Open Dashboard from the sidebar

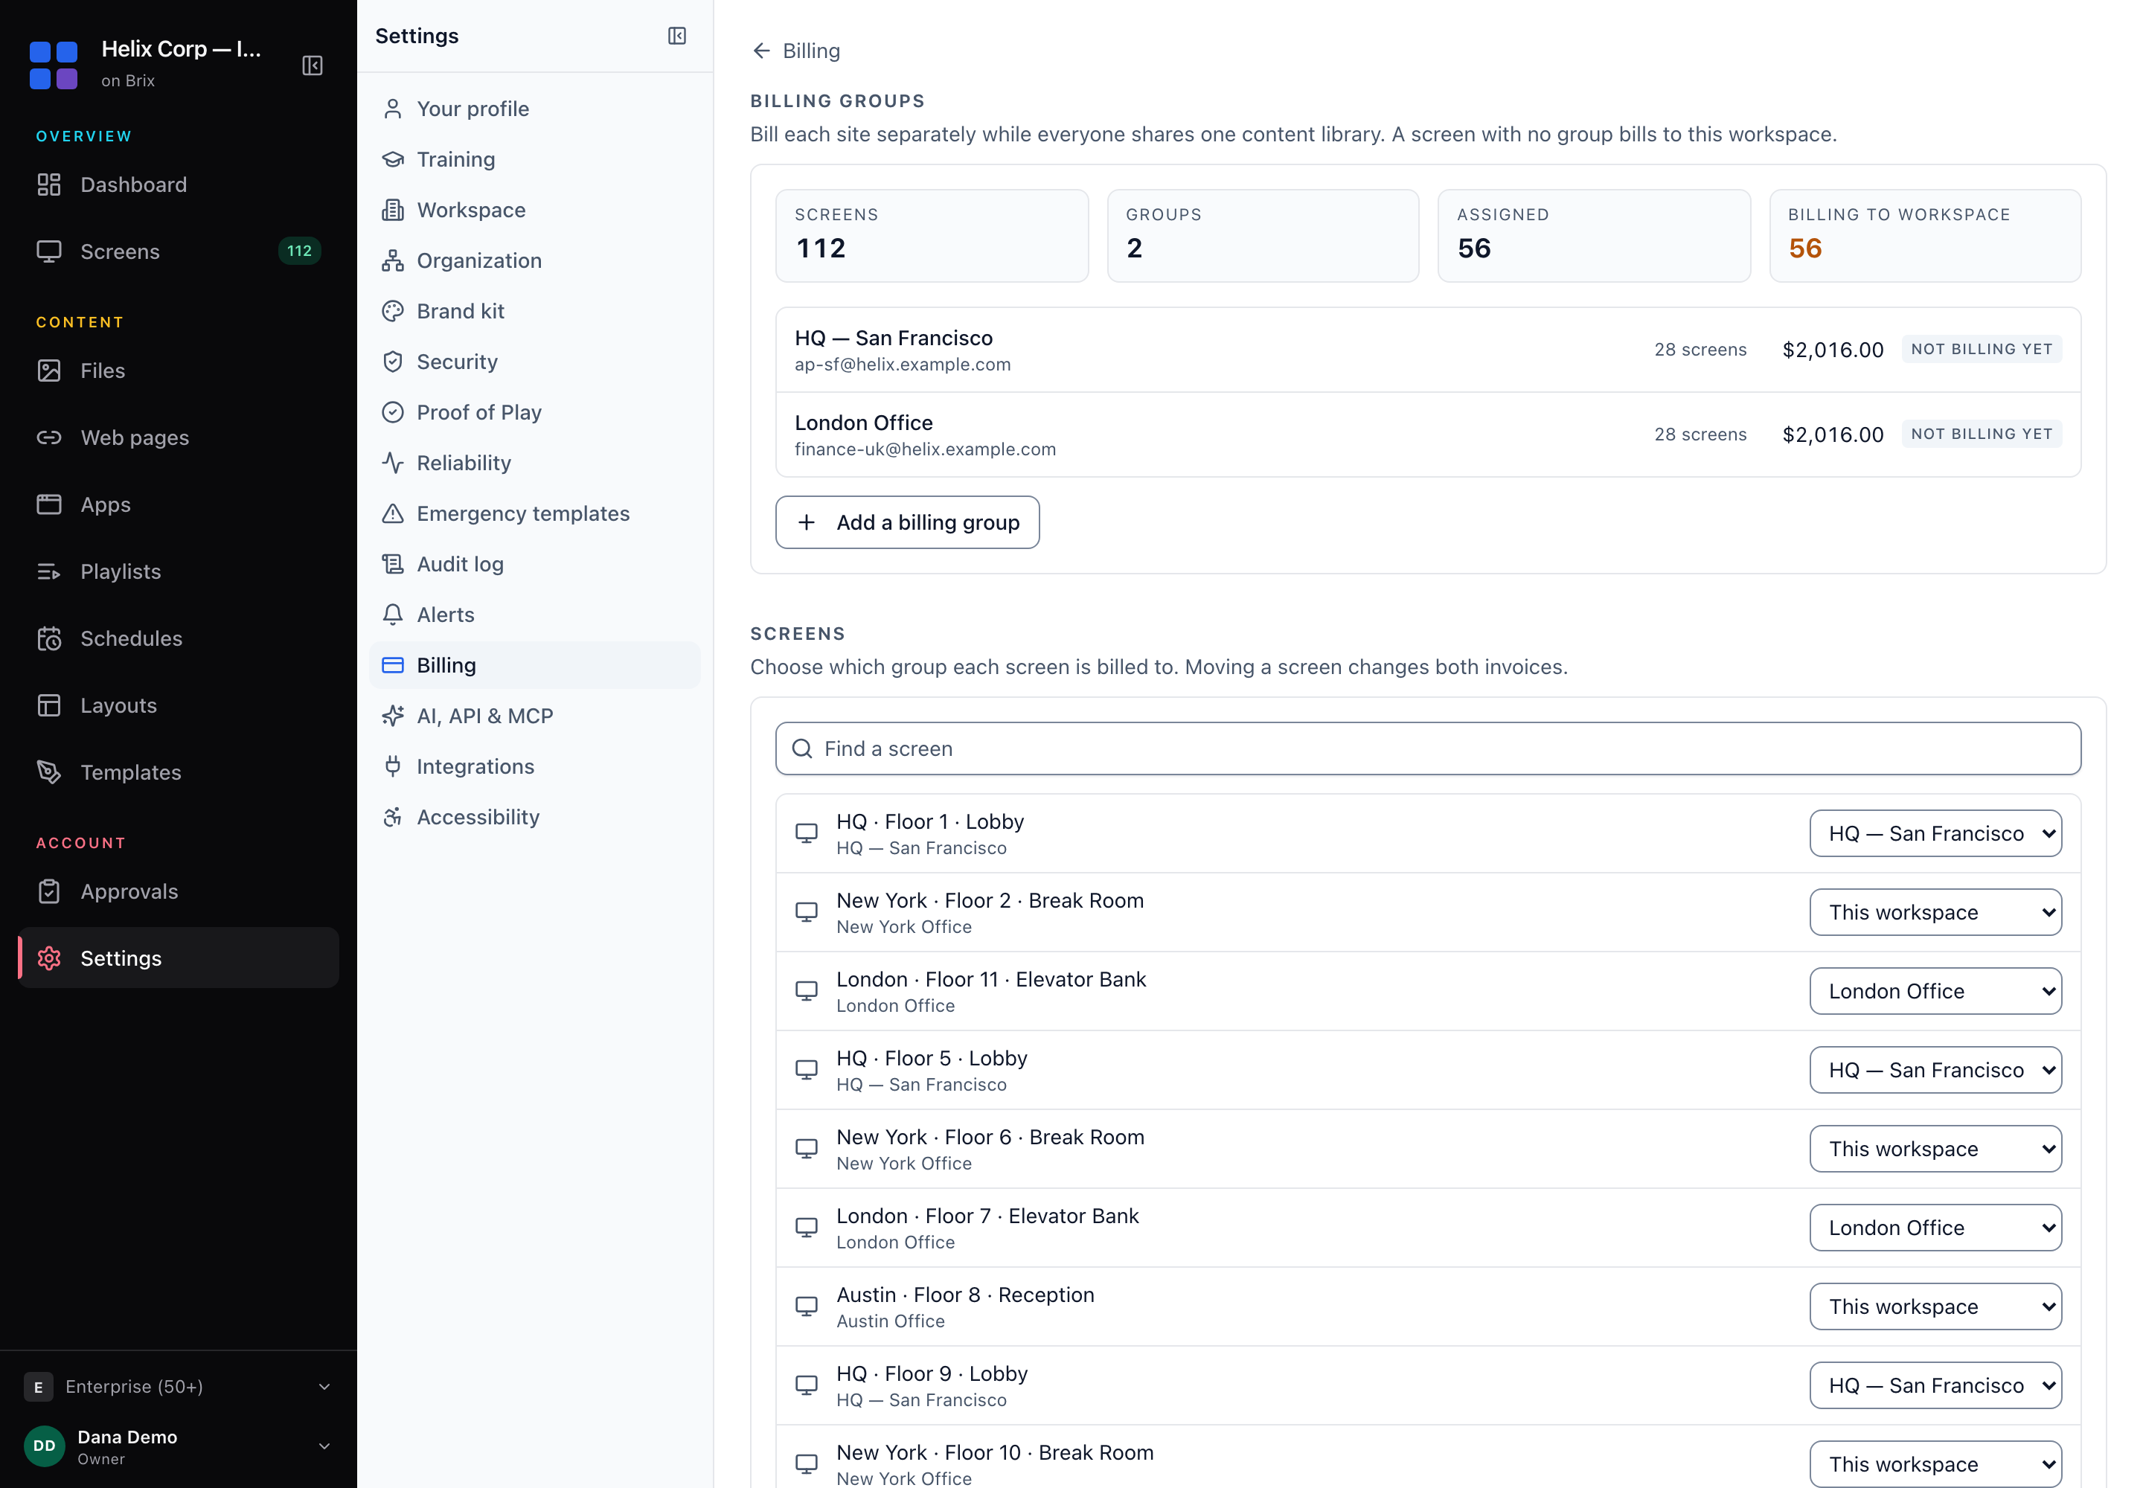pyautogui.click(x=178, y=185)
